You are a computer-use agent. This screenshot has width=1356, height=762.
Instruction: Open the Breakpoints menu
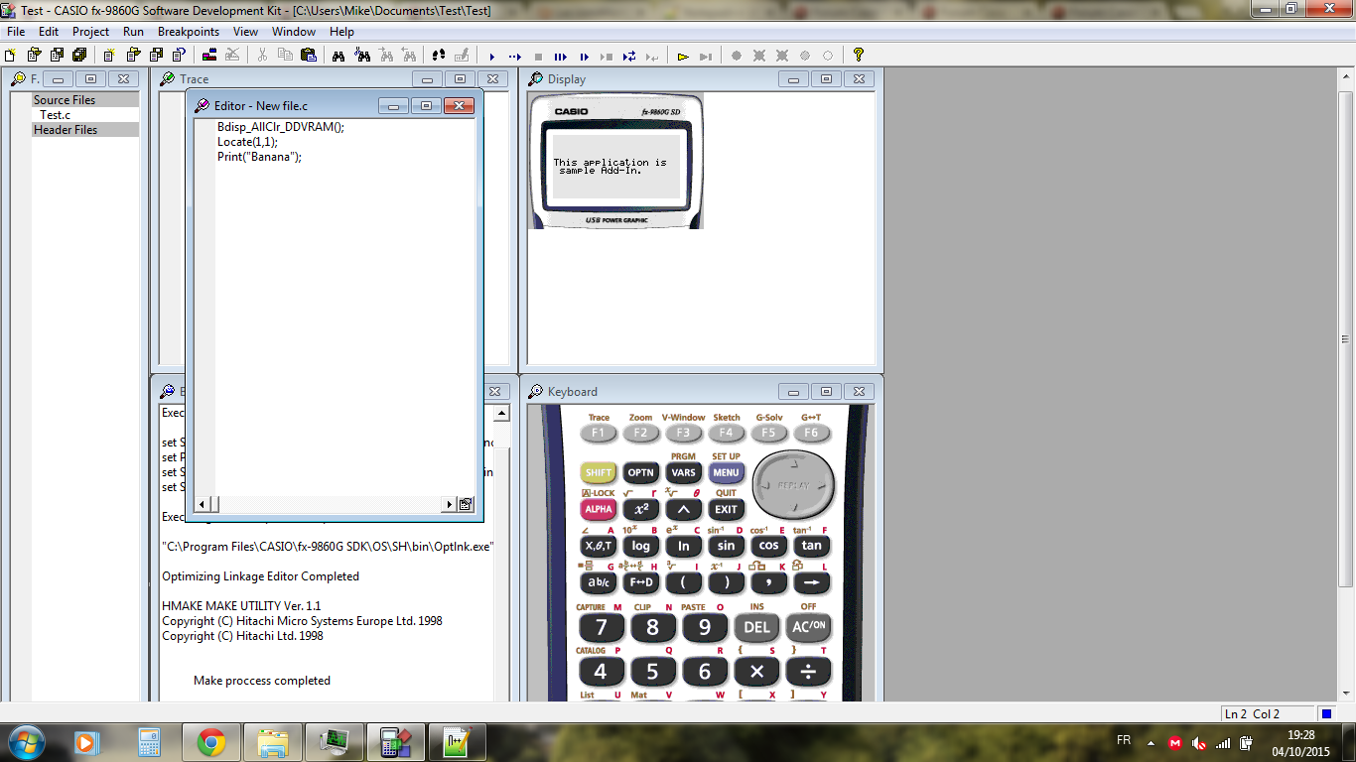coord(189,32)
